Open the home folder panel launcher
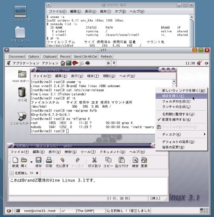The width and height of the screenshot is (214, 217). [x=63, y=63]
